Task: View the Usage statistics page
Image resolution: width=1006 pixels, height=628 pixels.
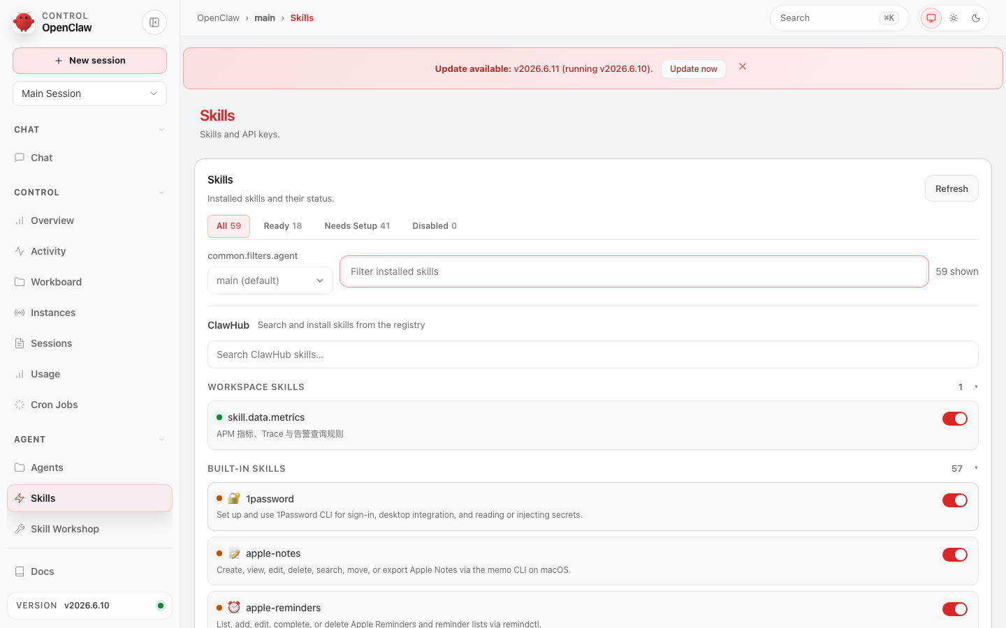Action: pos(89,374)
